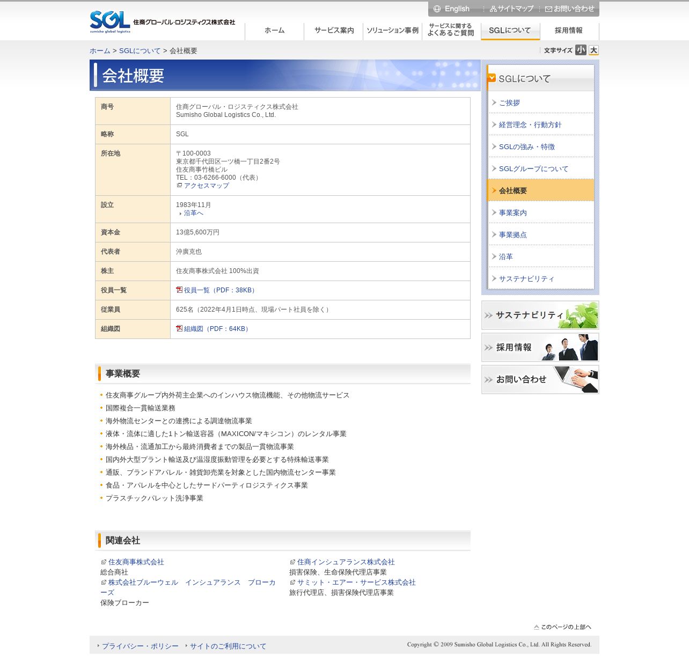Follow the 沿革へ link under 設立
Image resolution: width=689 pixels, height=663 pixels.
click(x=194, y=213)
